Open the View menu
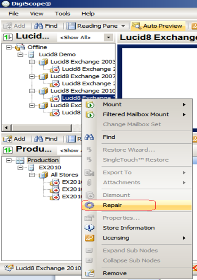 (36, 14)
